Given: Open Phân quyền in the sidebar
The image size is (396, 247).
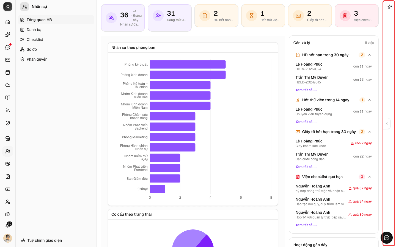Looking at the screenshot, I should [56, 59].
